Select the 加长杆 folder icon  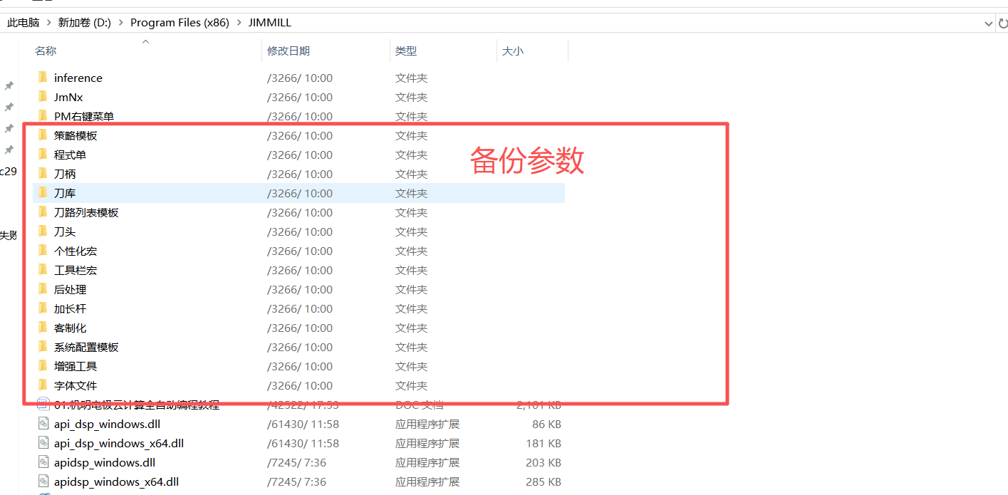click(43, 308)
